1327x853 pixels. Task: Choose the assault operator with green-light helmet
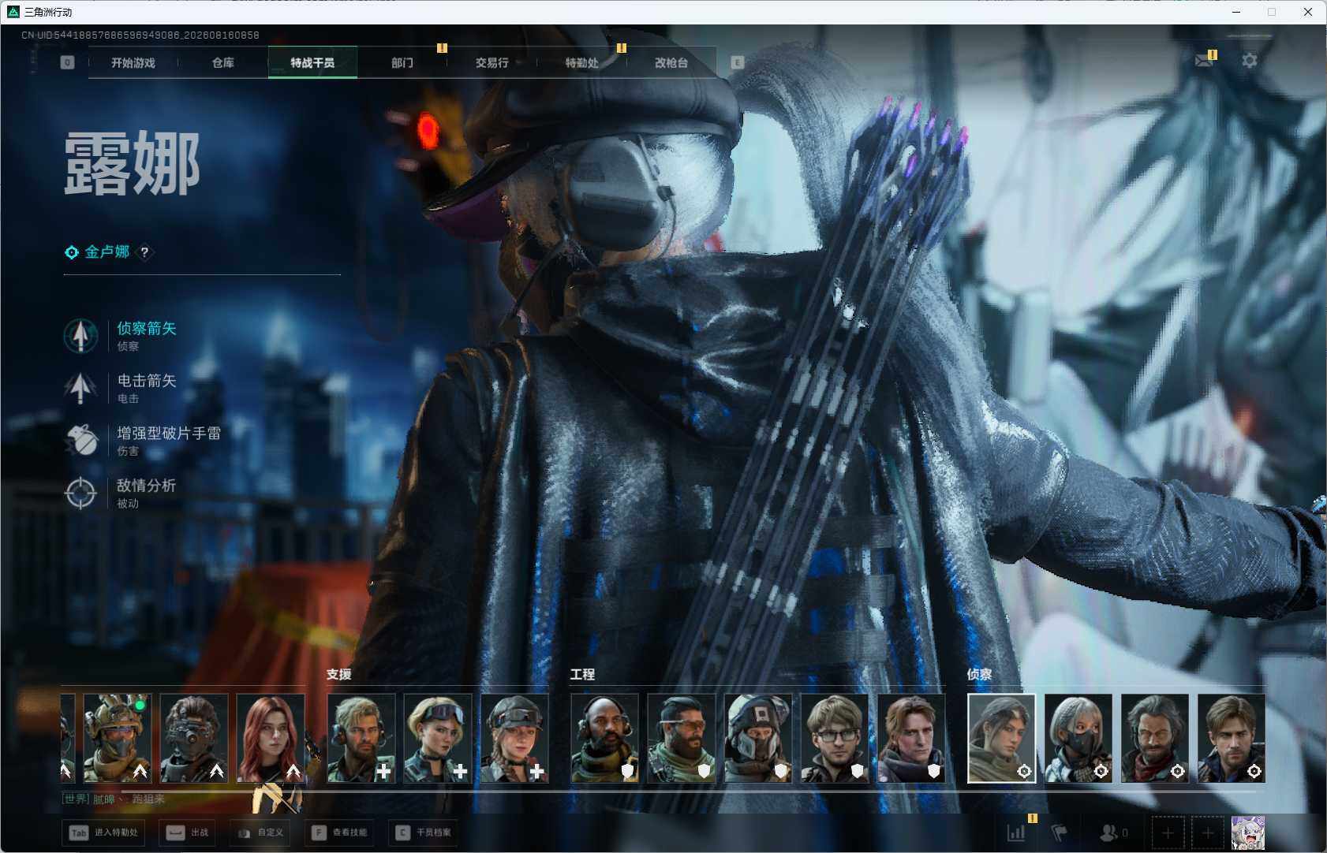(118, 738)
